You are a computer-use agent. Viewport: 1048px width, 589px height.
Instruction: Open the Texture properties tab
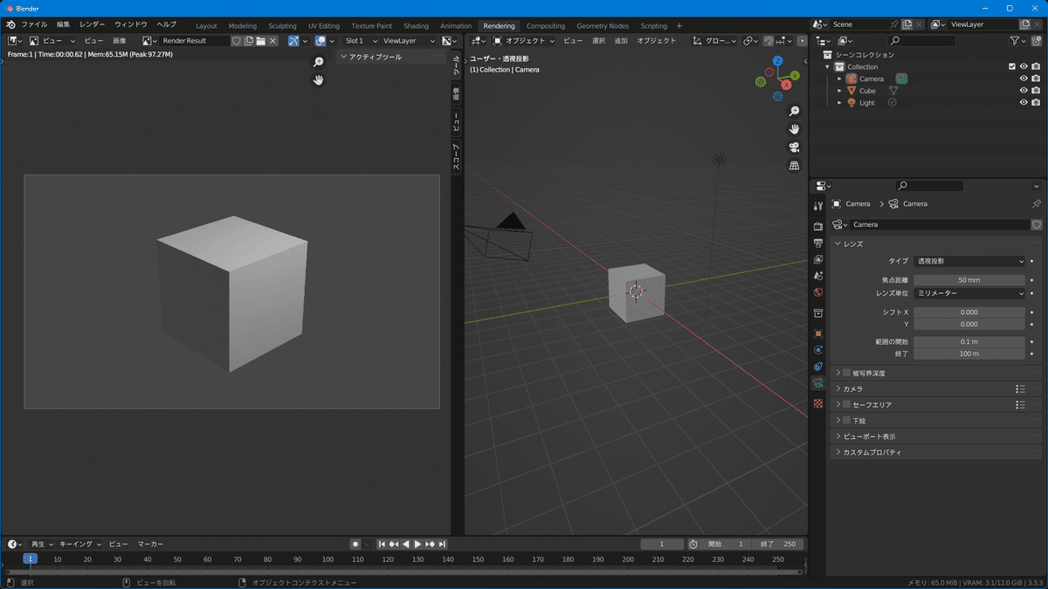[818, 403]
